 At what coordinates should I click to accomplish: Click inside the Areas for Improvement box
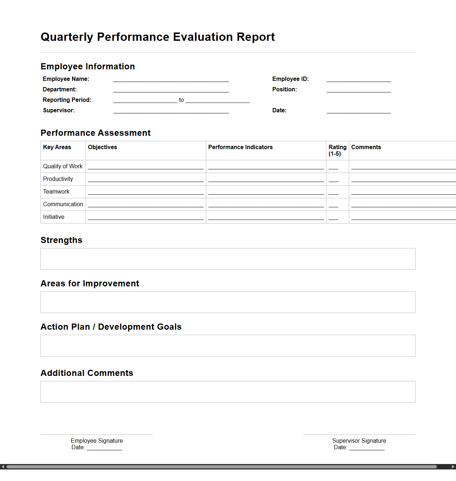[x=227, y=302]
